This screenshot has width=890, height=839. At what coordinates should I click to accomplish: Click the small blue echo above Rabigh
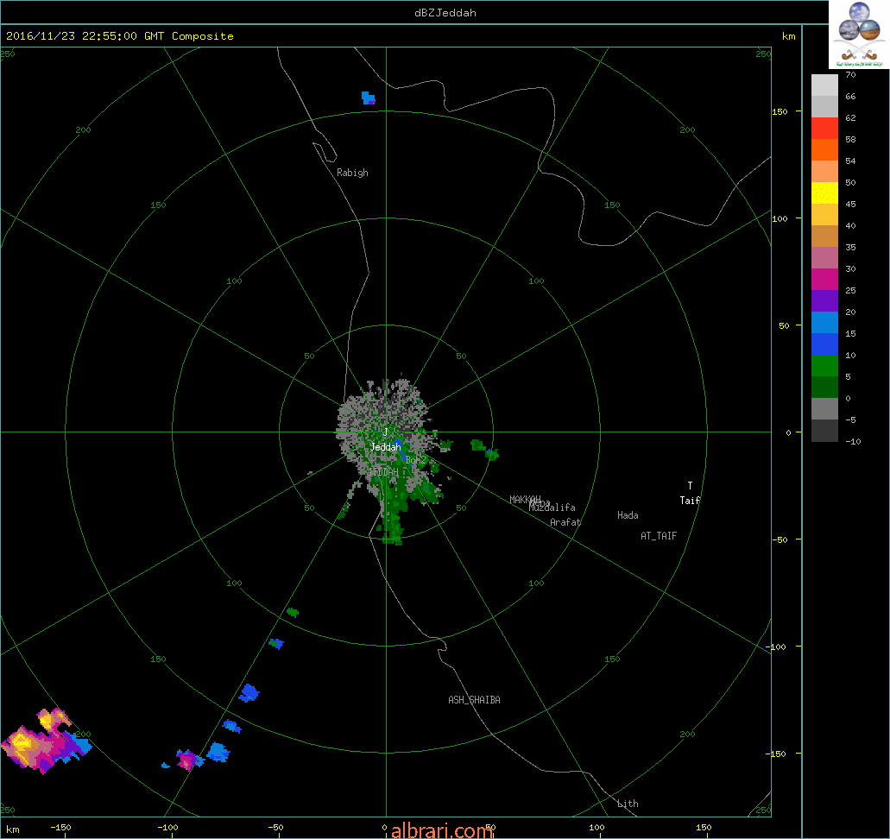click(369, 98)
